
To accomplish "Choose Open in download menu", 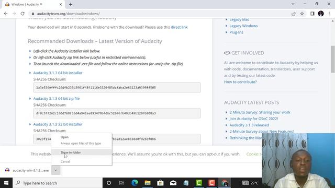I will [64, 137].
